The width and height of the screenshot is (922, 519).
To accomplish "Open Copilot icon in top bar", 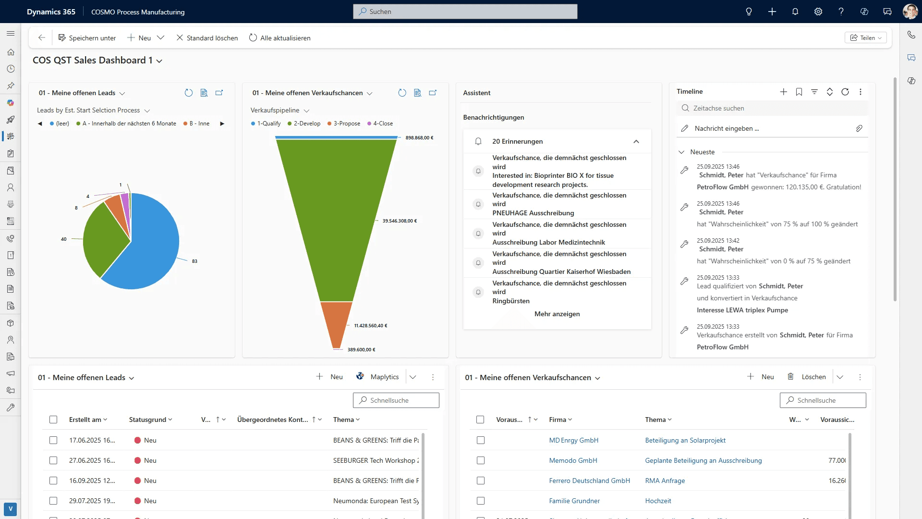I will click(x=864, y=12).
